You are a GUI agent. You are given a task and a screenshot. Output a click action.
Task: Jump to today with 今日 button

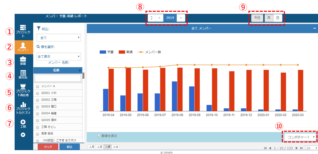pyautogui.click(x=257, y=18)
